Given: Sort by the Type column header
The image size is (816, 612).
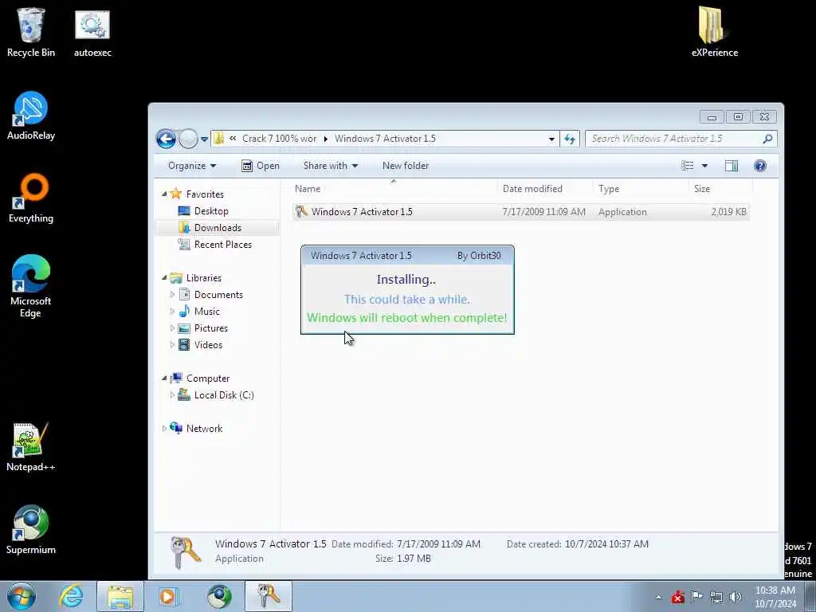Looking at the screenshot, I should click(x=641, y=188).
